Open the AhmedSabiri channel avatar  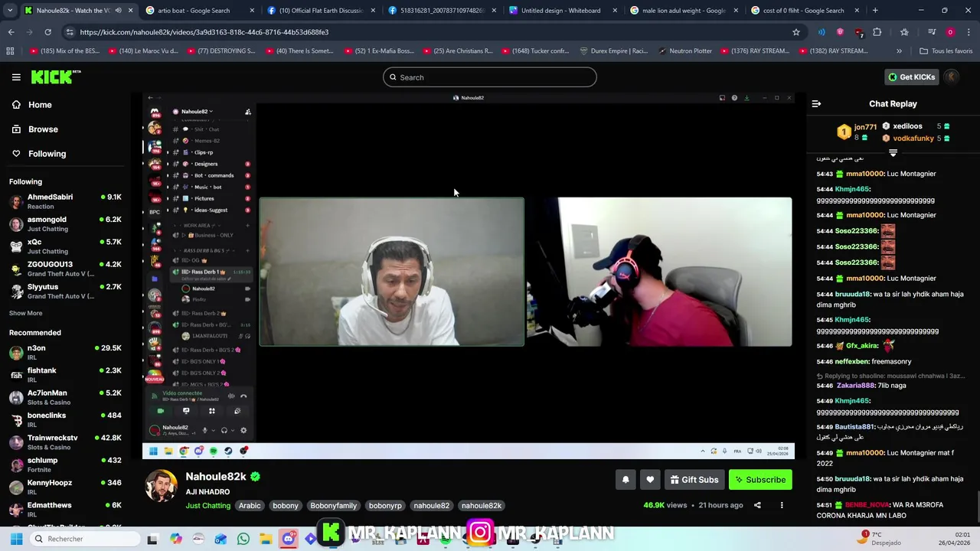point(16,201)
